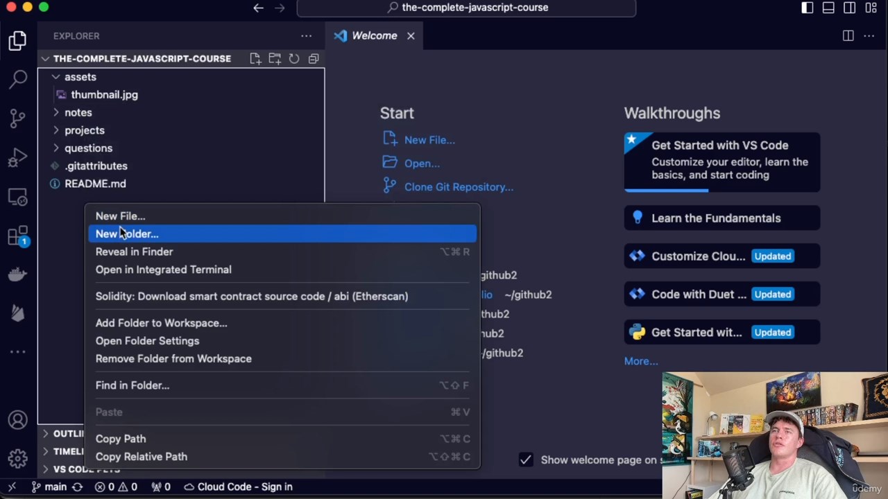Image resolution: width=888 pixels, height=499 pixels.
Task: Open the Run and Debug view
Action: 18,157
